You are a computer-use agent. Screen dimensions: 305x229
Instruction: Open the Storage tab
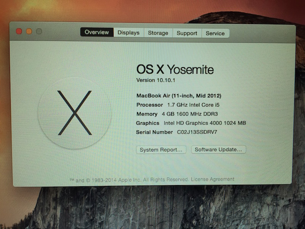point(158,33)
